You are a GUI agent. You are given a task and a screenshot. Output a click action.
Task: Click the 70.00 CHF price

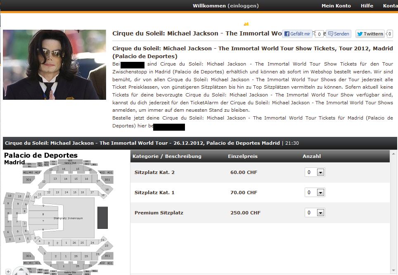pos(244,193)
